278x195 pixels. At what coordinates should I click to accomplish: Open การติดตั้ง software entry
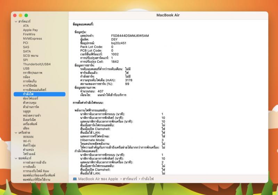coord(29,167)
